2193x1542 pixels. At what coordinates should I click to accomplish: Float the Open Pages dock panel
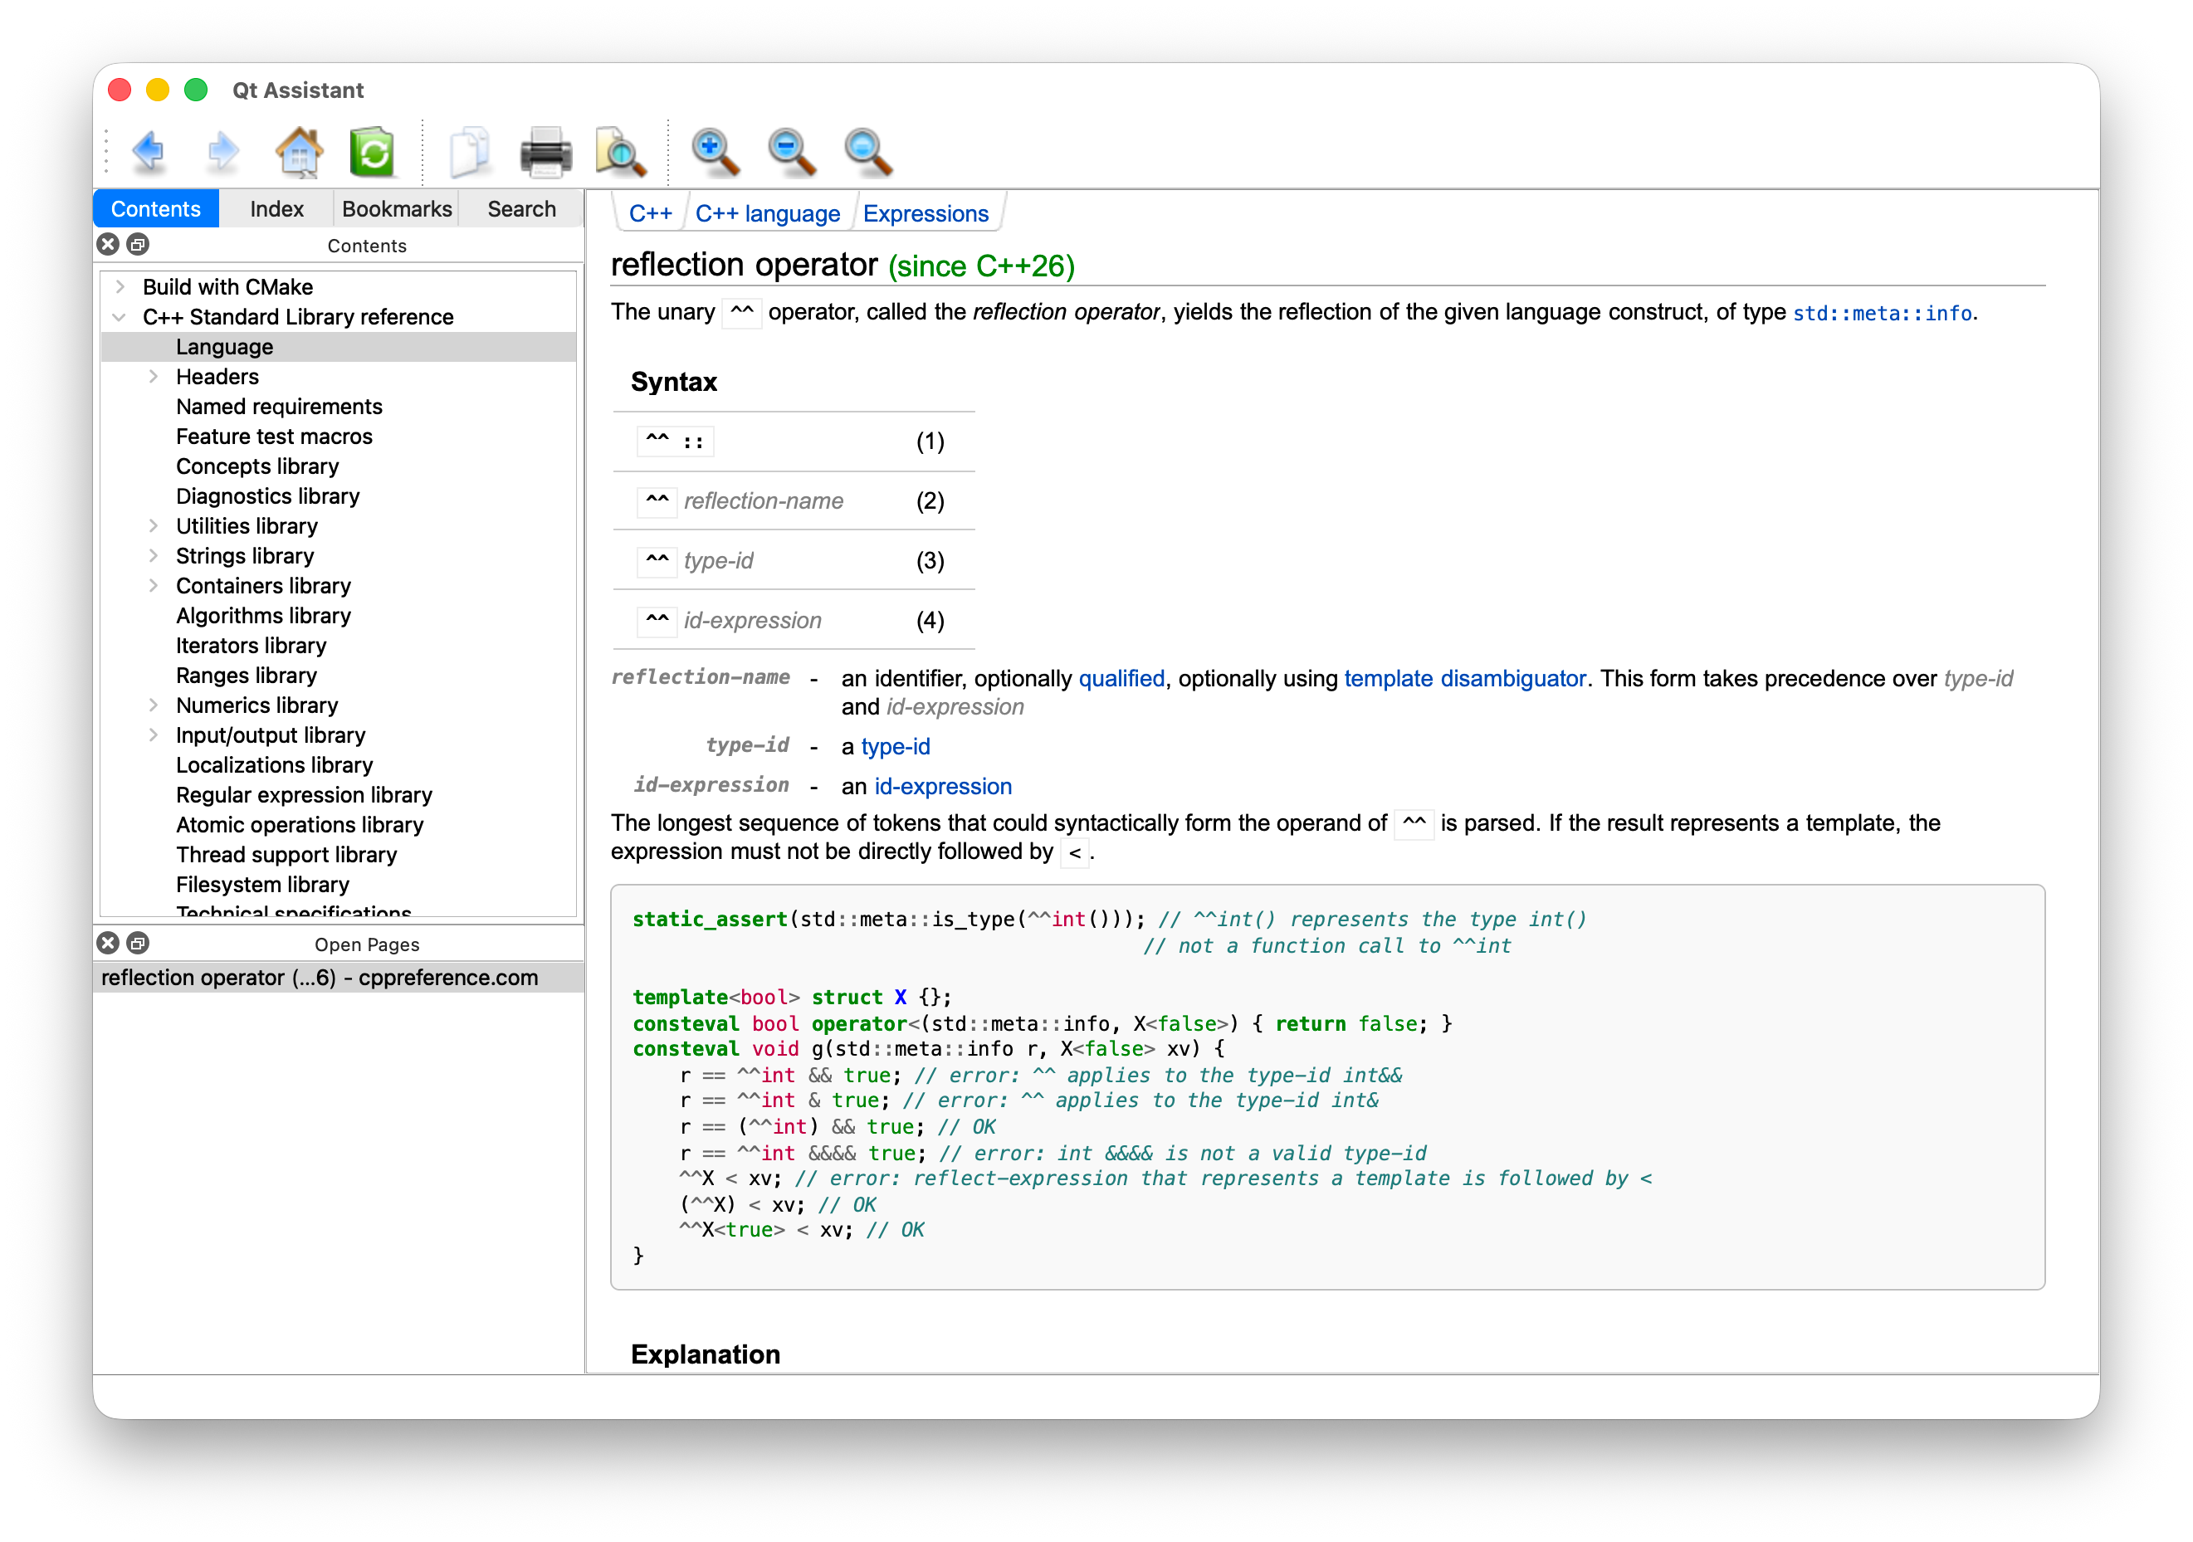pyautogui.click(x=138, y=944)
